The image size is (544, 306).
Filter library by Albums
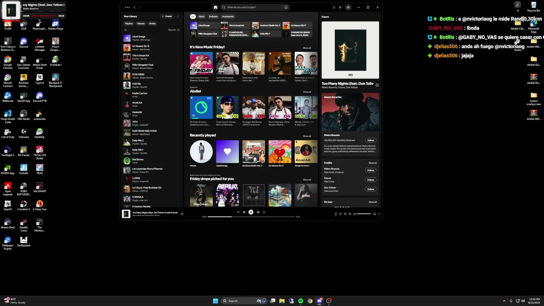pos(141,24)
